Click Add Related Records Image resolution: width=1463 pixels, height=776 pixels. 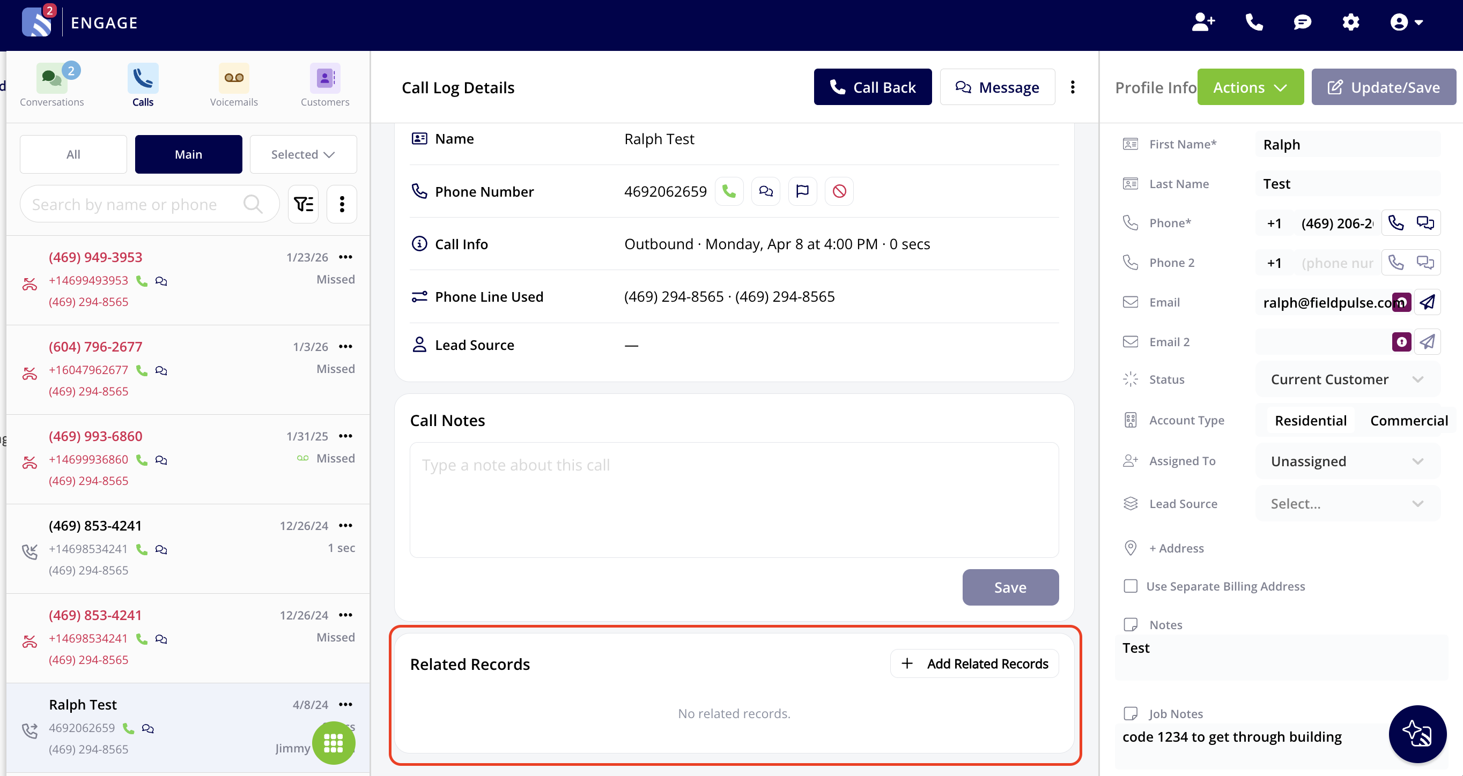point(974,663)
